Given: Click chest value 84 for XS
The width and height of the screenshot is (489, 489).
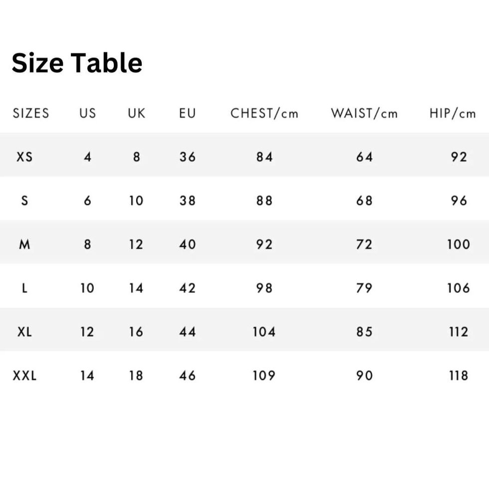Looking at the screenshot, I should tap(264, 157).
